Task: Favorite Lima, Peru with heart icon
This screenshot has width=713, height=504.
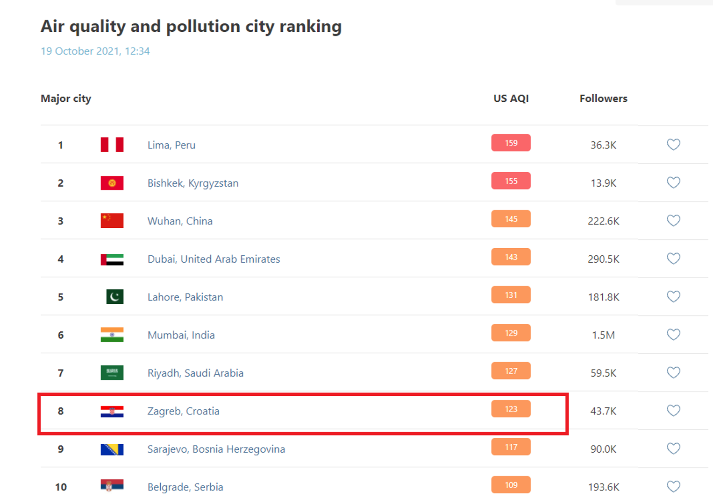Action: (x=673, y=145)
